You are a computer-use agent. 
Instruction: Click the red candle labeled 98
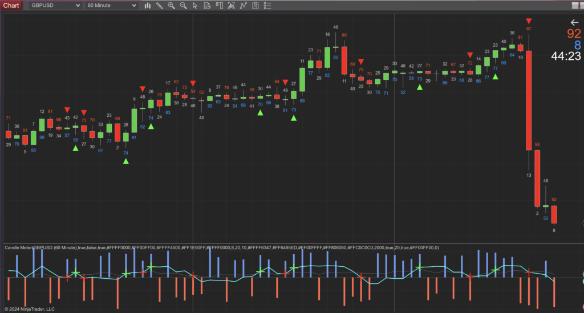point(537,178)
